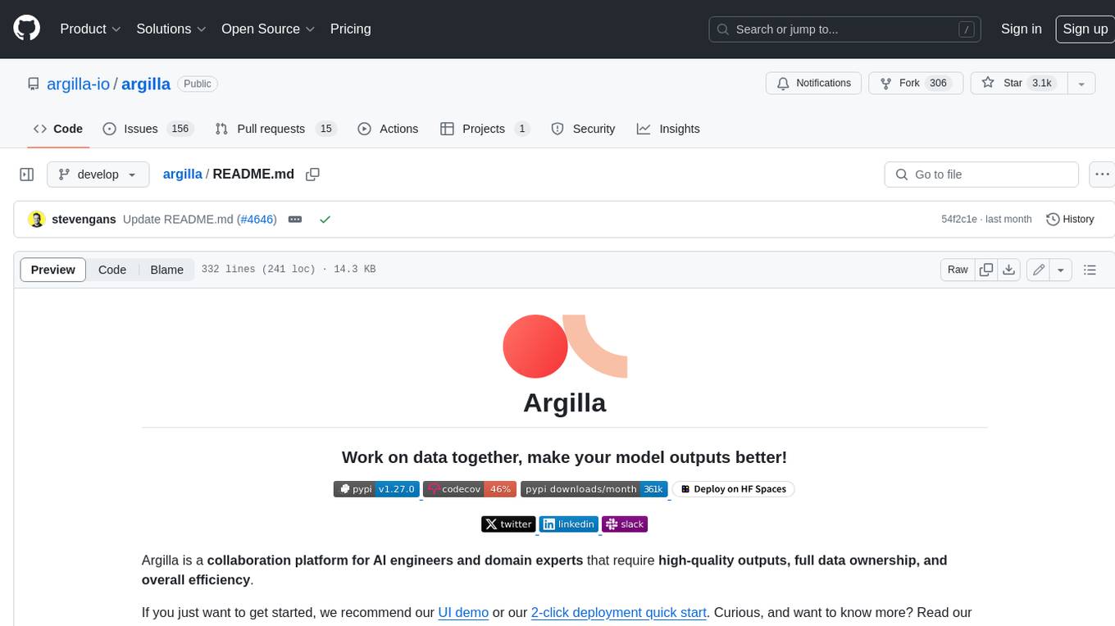This screenshot has width=1115, height=626.
Task: Fork the argilla repository
Action: (915, 84)
